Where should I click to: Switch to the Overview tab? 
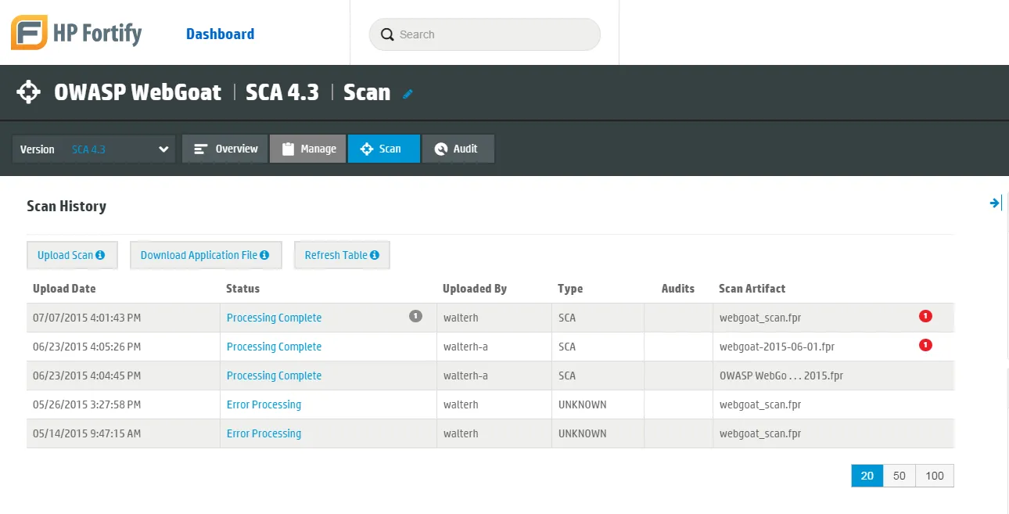tap(225, 149)
